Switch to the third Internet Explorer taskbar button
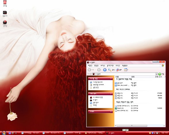Viewport: 169px width, 135px height. pyautogui.click(x=73, y=133)
